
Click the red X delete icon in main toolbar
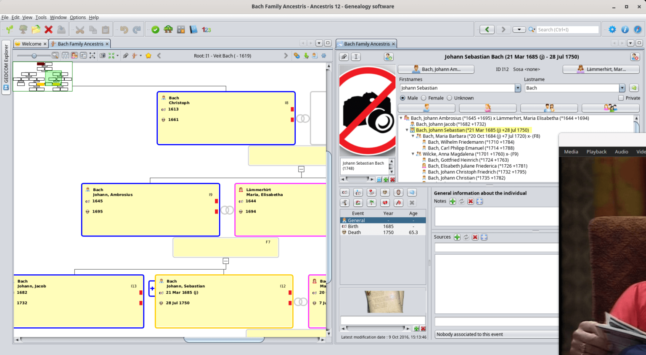click(48, 29)
